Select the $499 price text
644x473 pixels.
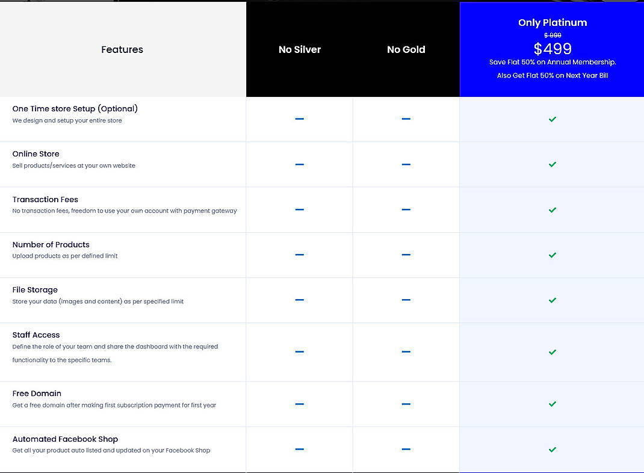[x=552, y=49]
